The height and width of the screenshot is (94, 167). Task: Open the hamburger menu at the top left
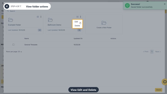[x=3, y=3]
